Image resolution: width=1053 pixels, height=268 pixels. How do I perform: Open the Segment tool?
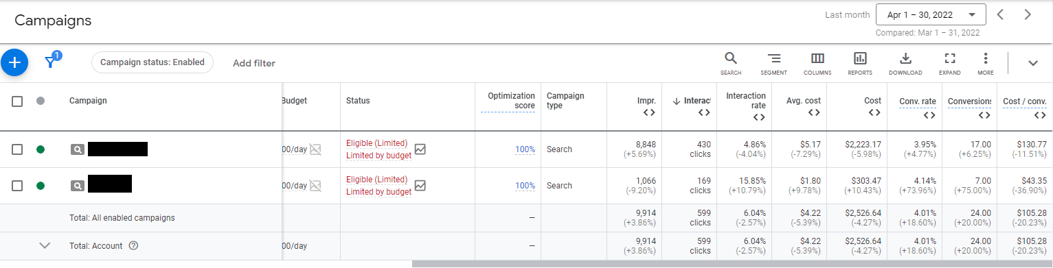(773, 63)
